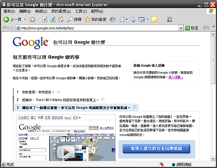Go to the Home page icon
Viewport: 217px width, 168px height.
pos(61,20)
